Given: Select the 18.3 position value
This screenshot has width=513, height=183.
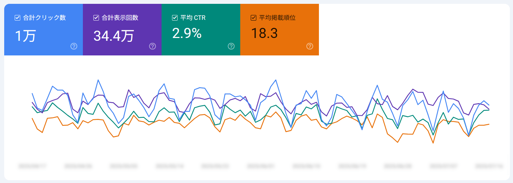Looking at the screenshot, I should [264, 33].
